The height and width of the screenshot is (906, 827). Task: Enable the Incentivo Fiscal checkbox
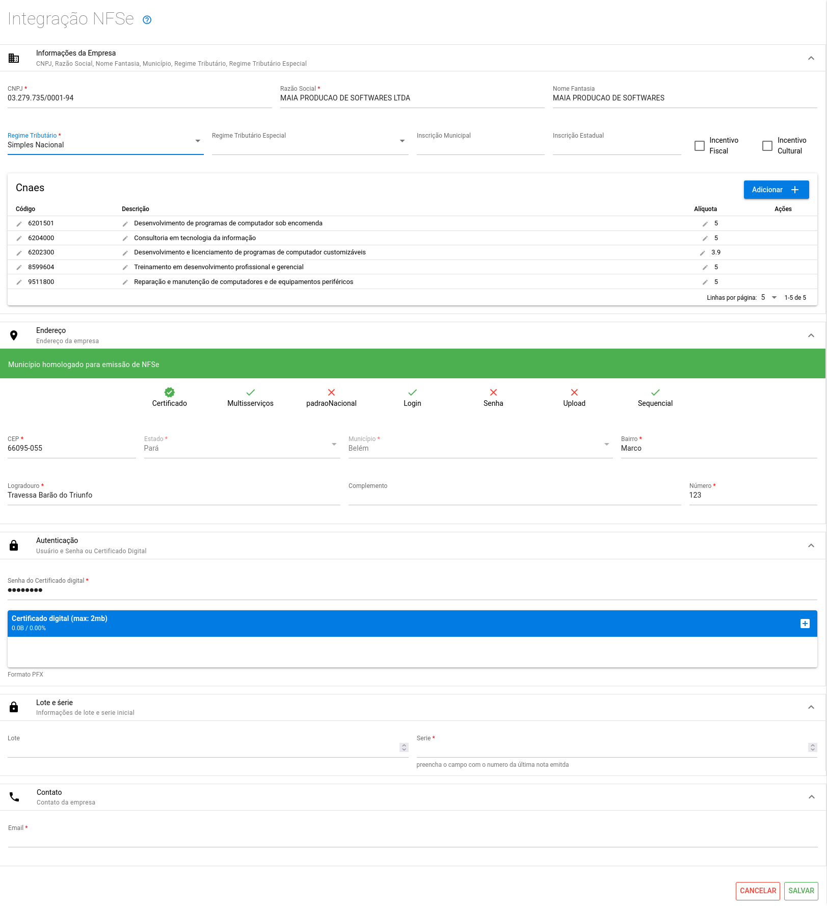(x=699, y=146)
